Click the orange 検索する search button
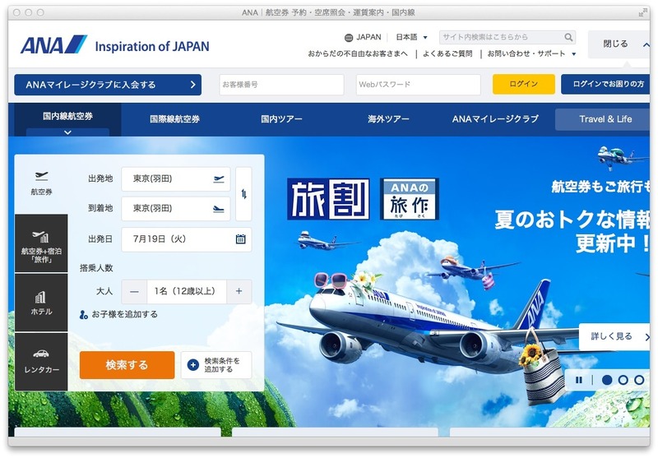 coord(127,365)
